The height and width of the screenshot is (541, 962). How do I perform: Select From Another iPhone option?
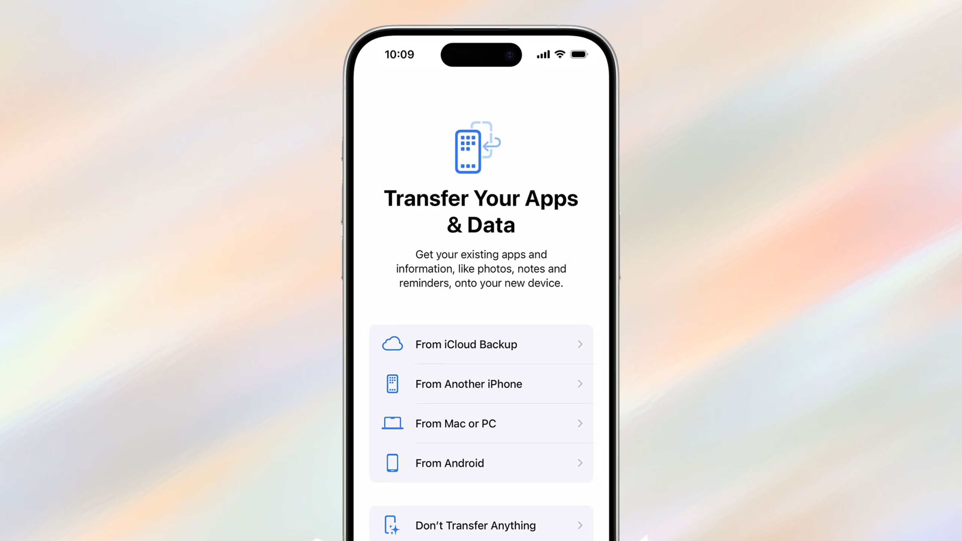[480, 384]
